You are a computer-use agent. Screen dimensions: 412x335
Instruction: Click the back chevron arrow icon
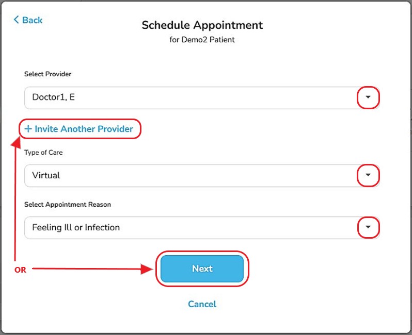point(17,20)
